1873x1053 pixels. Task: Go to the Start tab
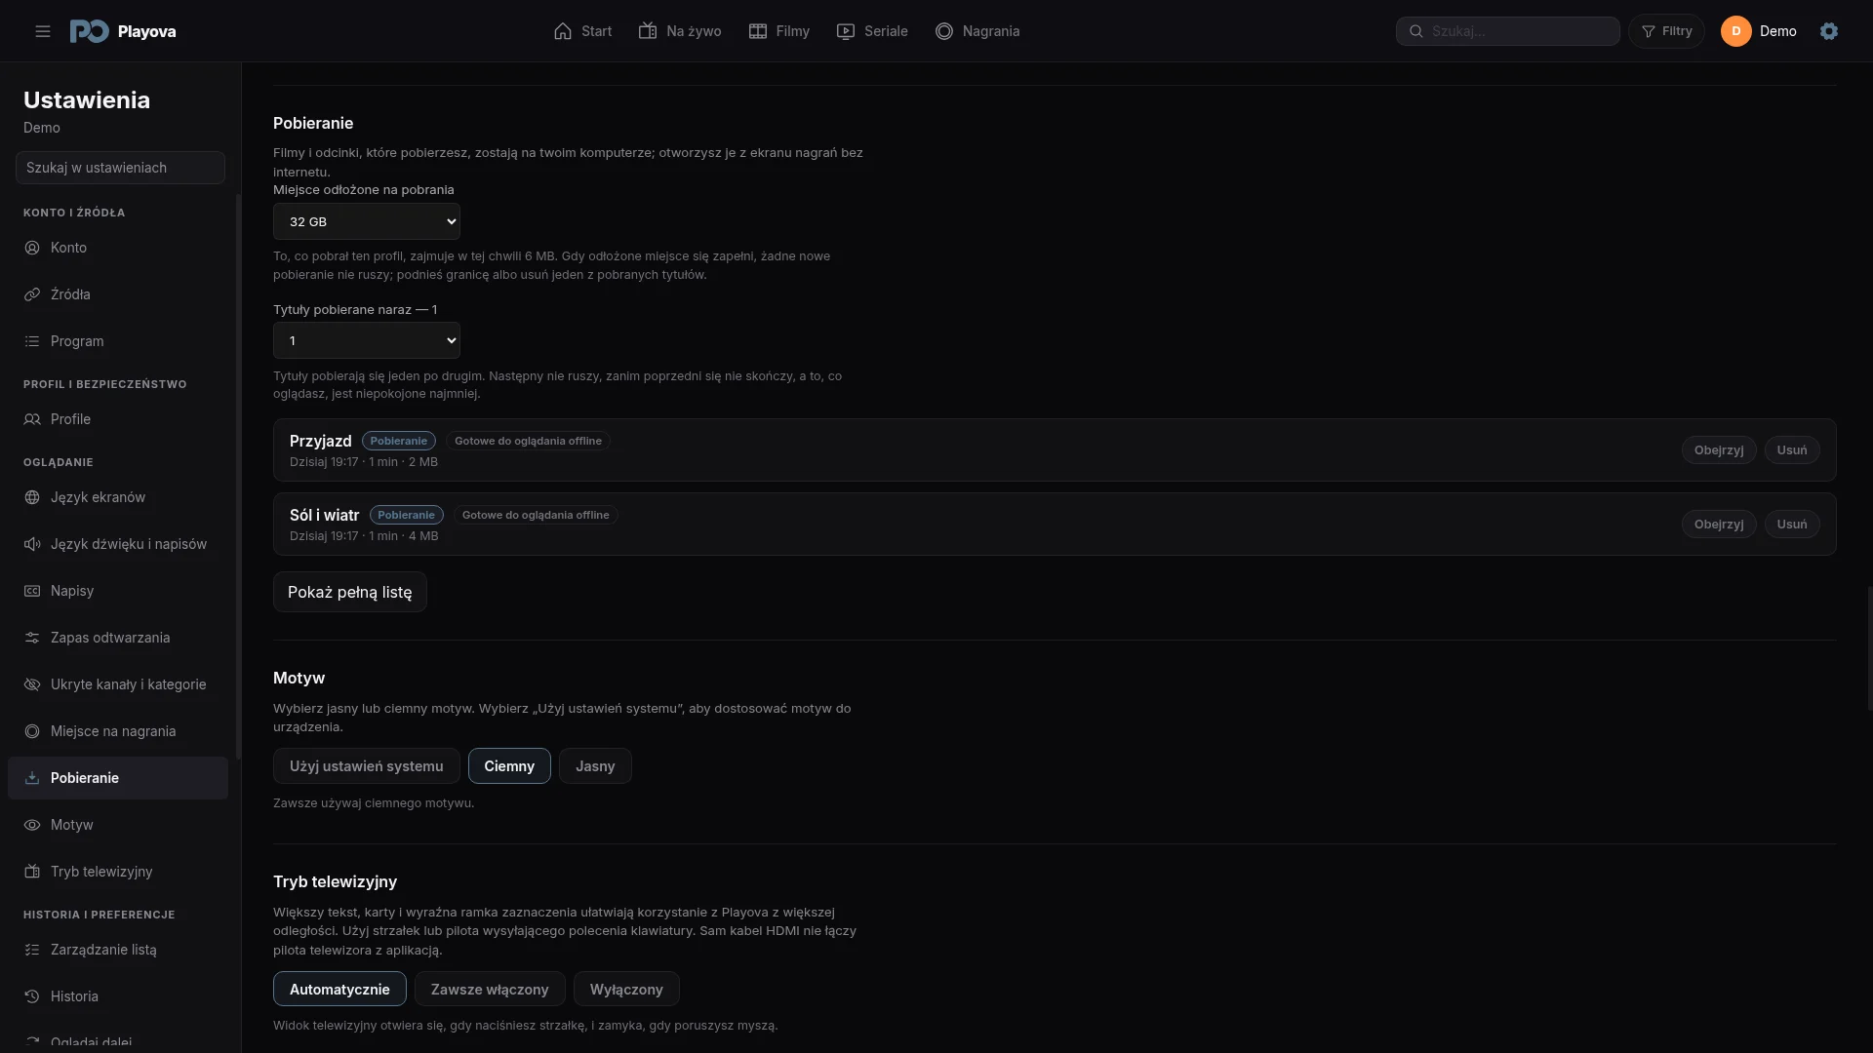tap(582, 31)
